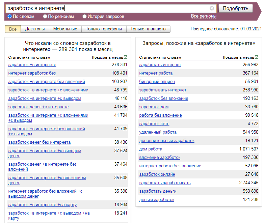Open link 'заработок +в интернете +с выводом +на карту'
The image size is (265, 223).
click(x=49, y=216)
